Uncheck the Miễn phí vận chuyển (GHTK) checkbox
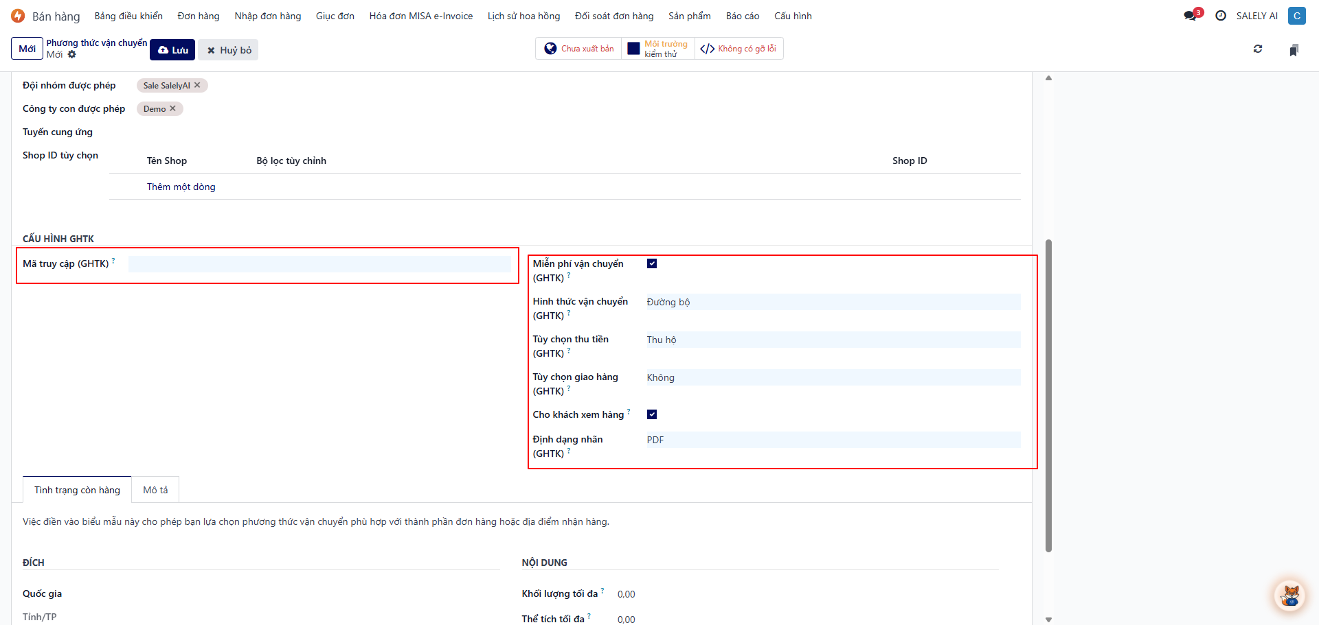This screenshot has height=625, width=1319. (x=652, y=263)
